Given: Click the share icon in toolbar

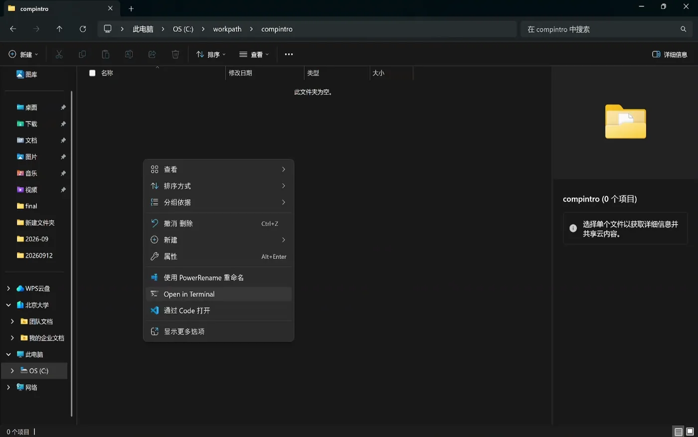Looking at the screenshot, I should tap(152, 54).
